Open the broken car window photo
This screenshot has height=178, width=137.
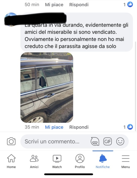pyautogui.click(x=47, y=87)
